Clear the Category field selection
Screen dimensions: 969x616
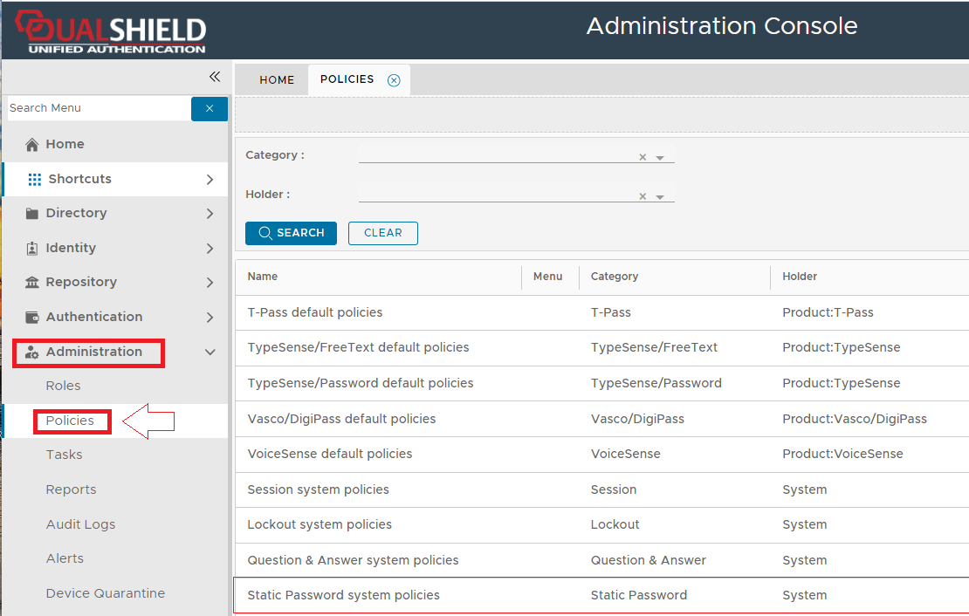click(643, 158)
